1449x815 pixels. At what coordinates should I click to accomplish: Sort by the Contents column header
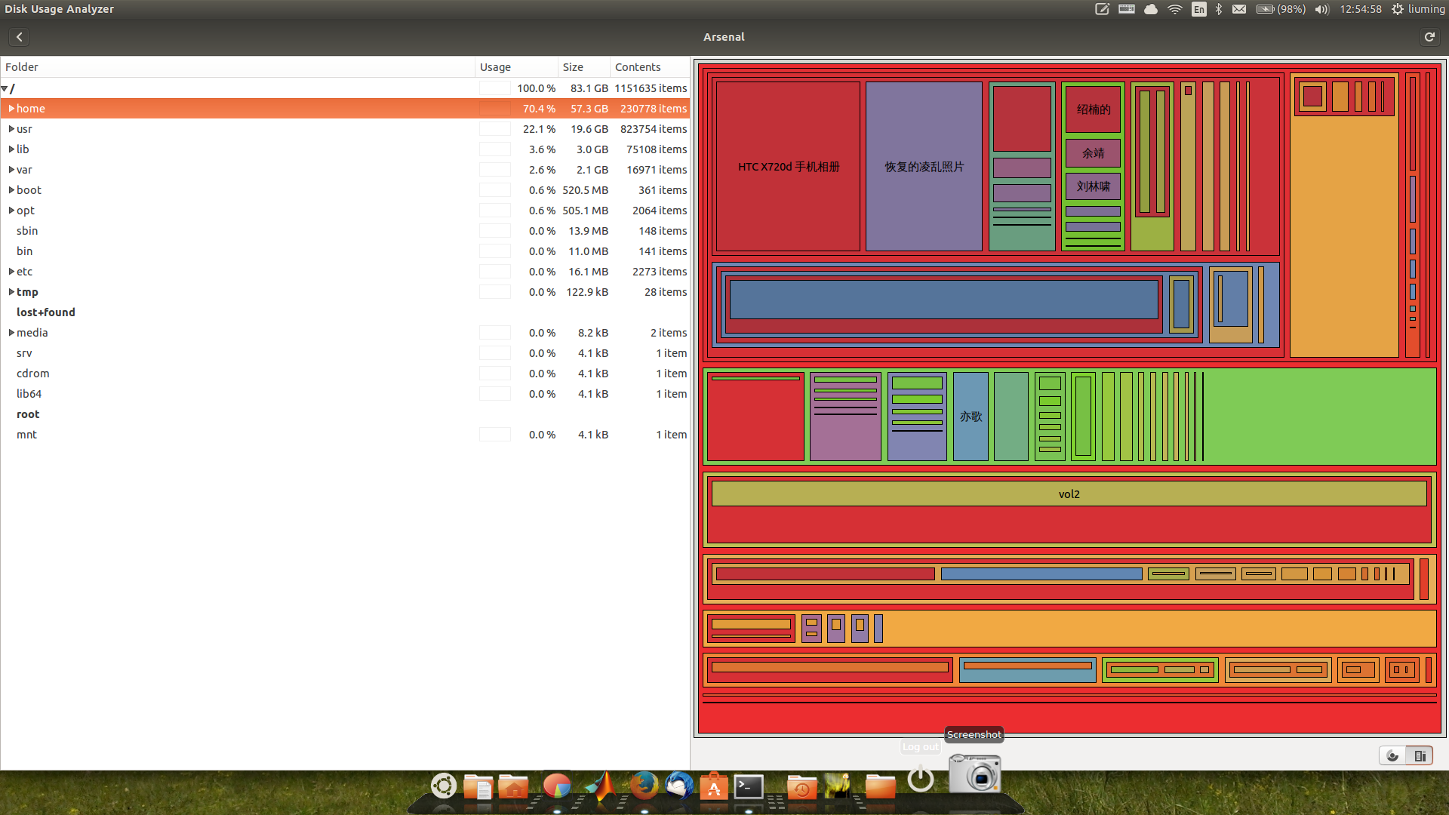(x=650, y=67)
